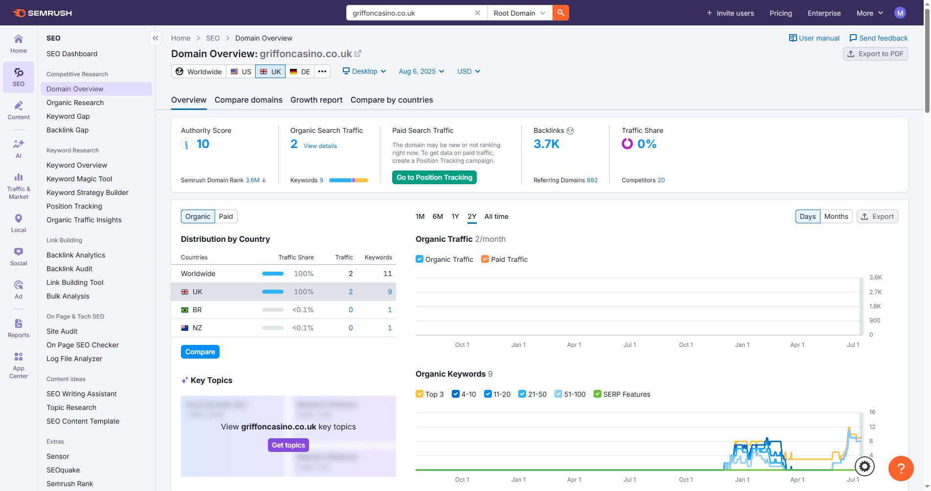Click Worldwide traffic share progress bar

(273, 274)
